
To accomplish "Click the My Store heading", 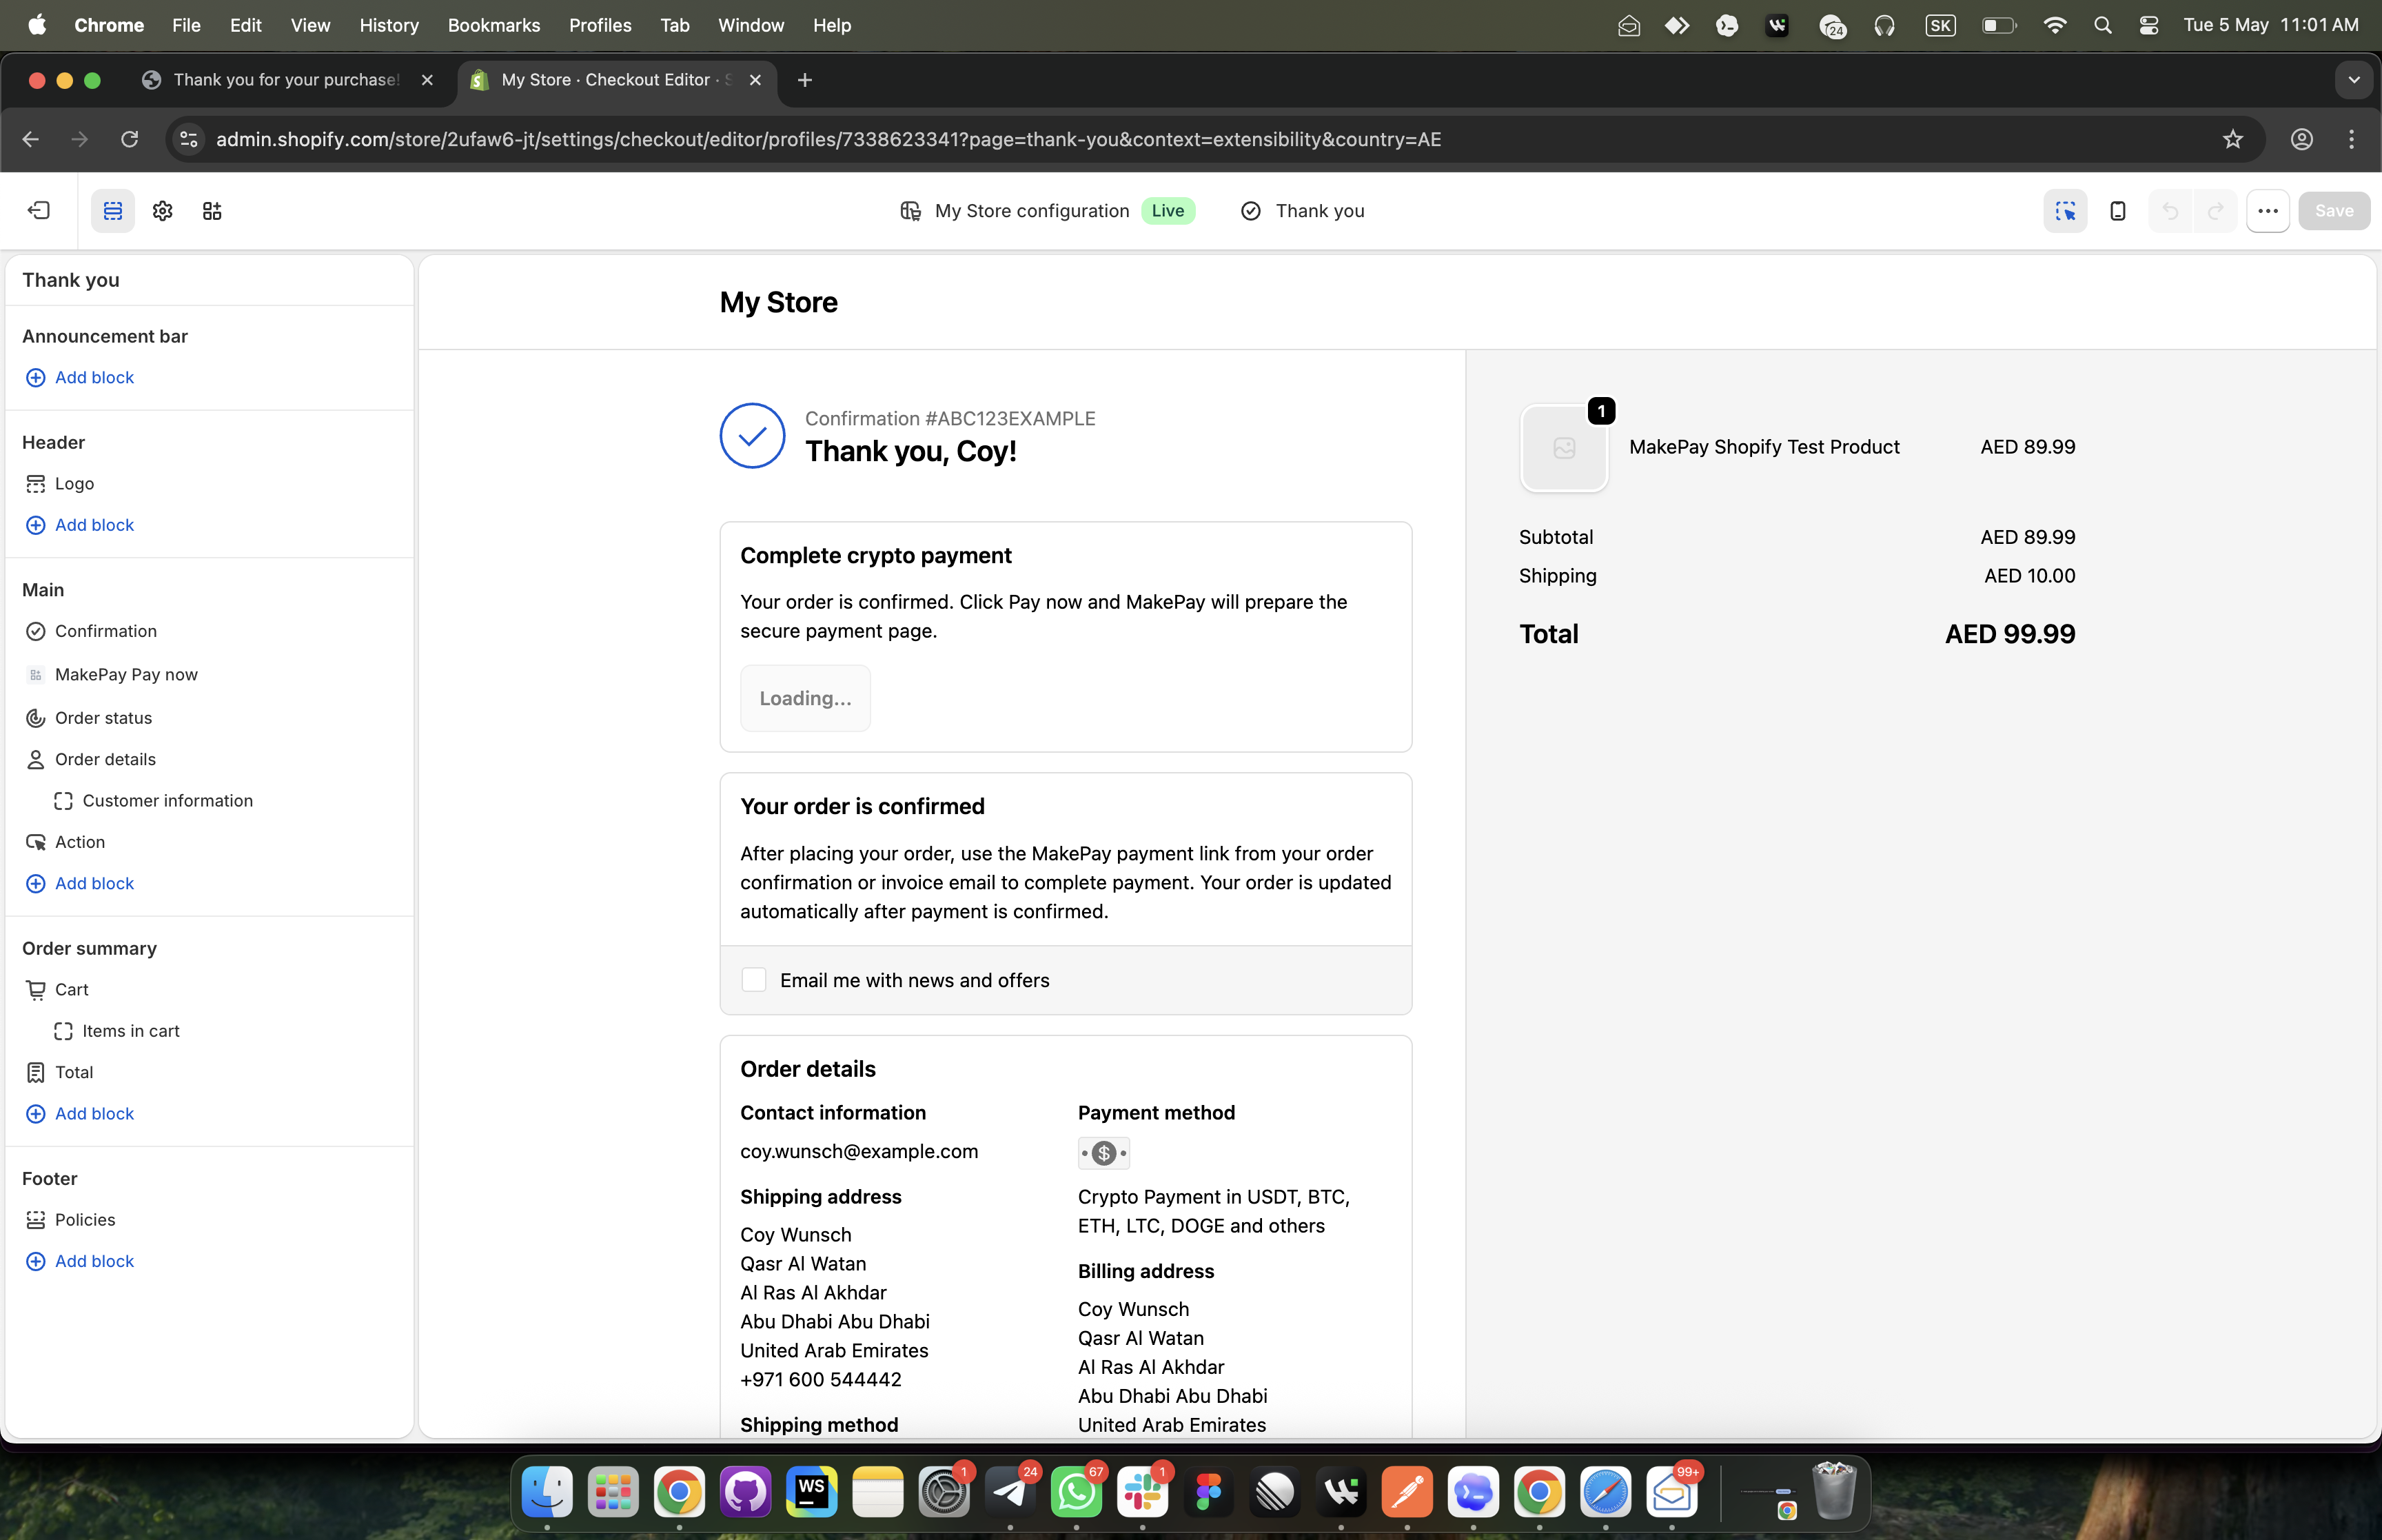I will click(779, 302).
